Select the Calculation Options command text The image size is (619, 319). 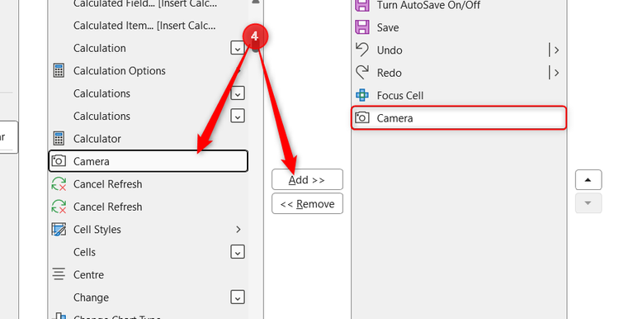tap(119, 71)
